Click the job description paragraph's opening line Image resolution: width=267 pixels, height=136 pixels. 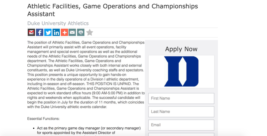point(86,42)
